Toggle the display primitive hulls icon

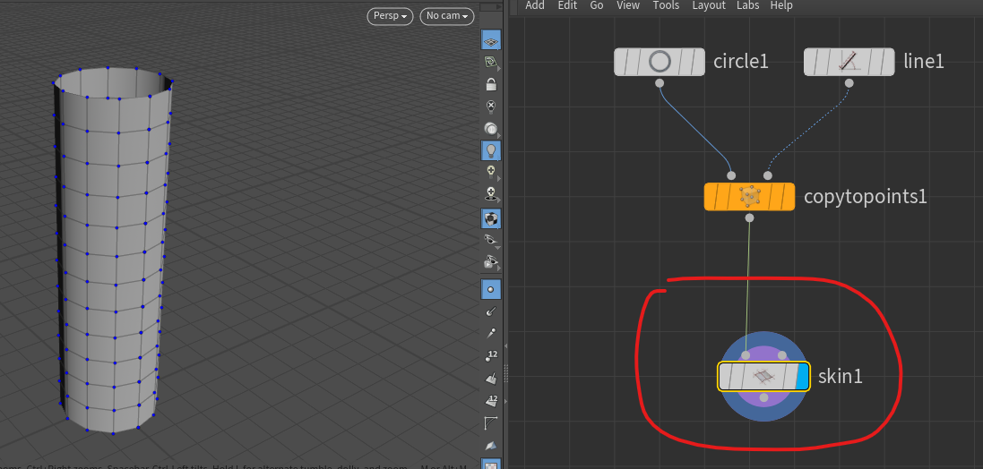[491, 423]
